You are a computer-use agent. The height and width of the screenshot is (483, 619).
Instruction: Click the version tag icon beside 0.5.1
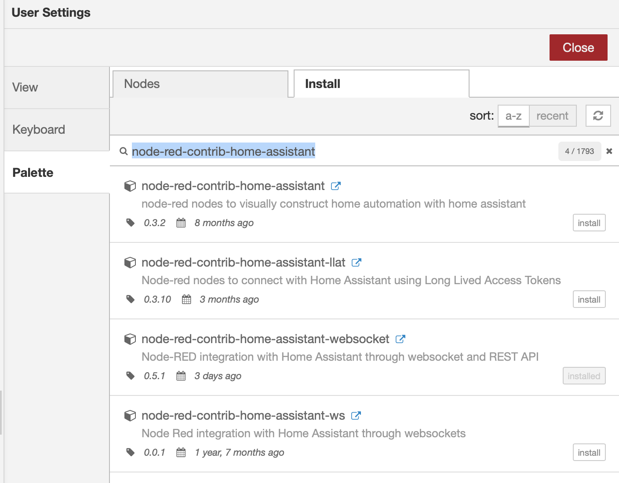(x=131, y=376)
